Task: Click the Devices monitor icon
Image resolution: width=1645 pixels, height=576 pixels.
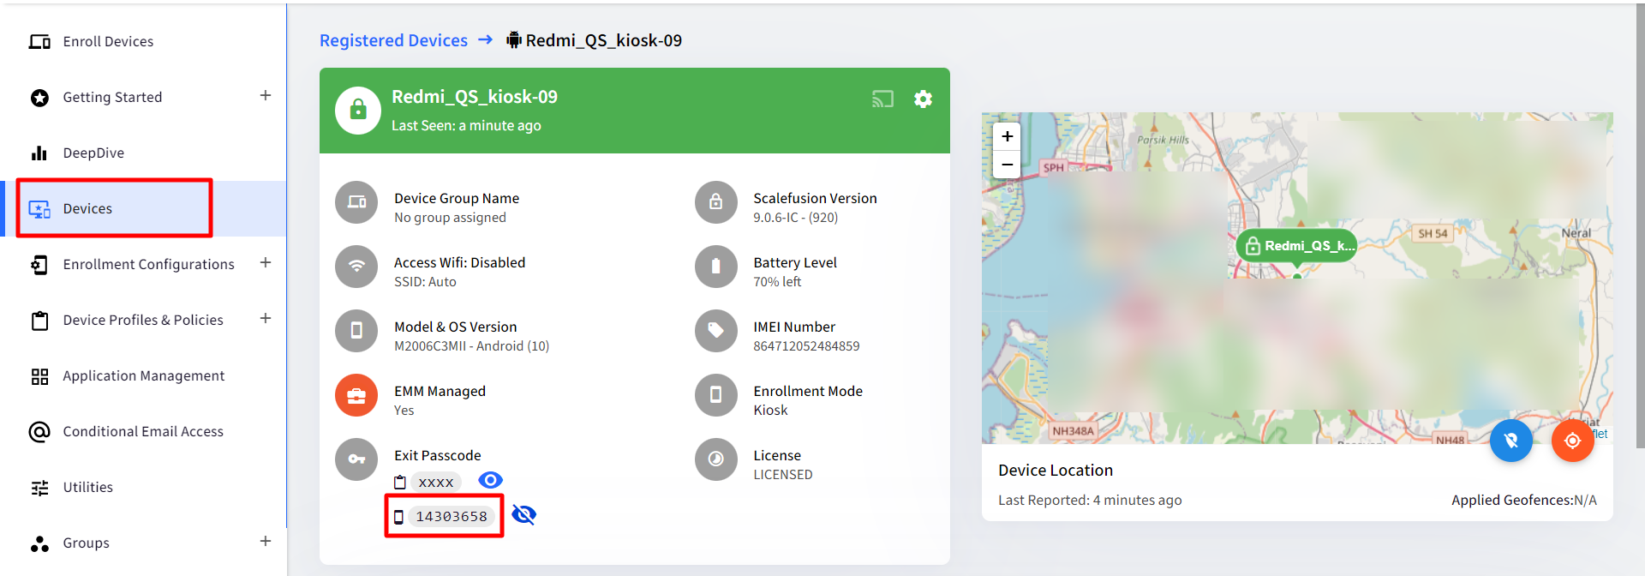Action: pyautogui.click(x=39, y=209)
